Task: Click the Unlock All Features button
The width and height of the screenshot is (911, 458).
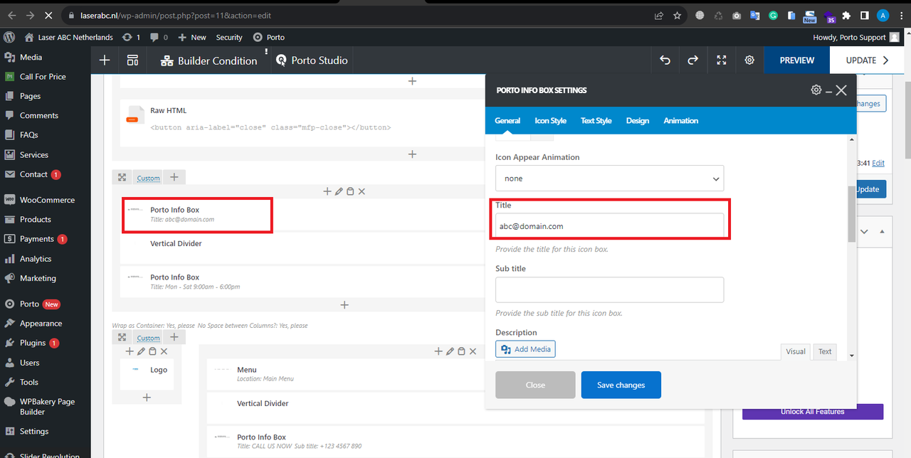Action: point(812,412)
